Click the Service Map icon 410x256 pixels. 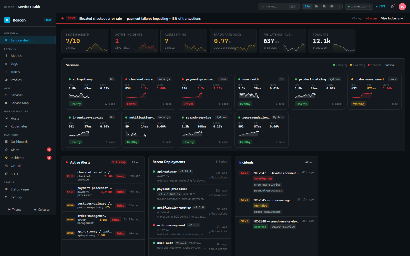click(x=6, y=103)
